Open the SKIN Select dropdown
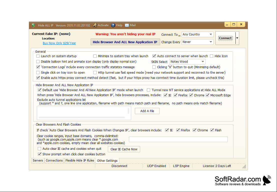This screenshot has height=192, width=277. 187,62
